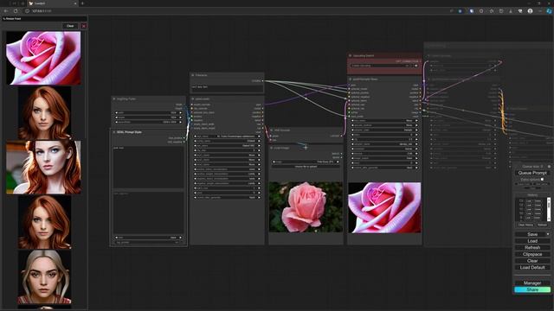Collapse the SDXL Prompt Styler node via its dot
Screen dimensions: 554x311
click(114, 132)
